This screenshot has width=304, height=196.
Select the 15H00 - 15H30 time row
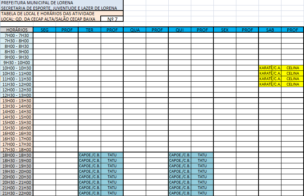coord(17,122)
